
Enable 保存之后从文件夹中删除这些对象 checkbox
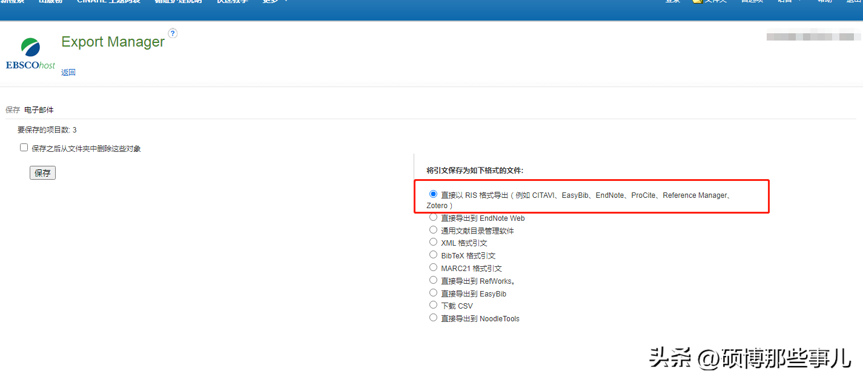pos(24,148)
